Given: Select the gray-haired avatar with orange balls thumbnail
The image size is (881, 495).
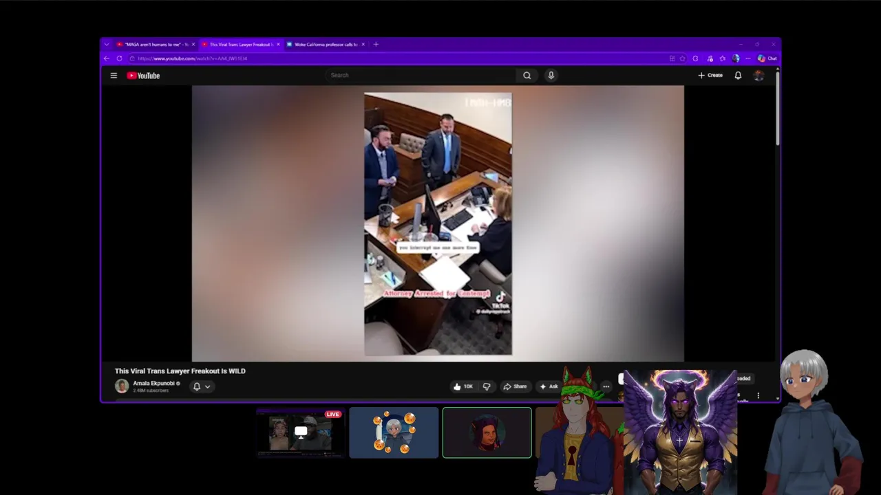Looking at the screenshot, I should (x=394, y=432).
